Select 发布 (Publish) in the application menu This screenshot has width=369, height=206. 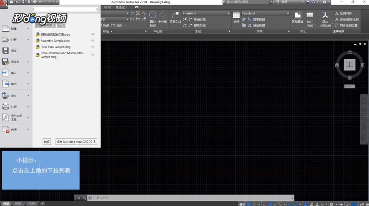click(x=16, y=96)
